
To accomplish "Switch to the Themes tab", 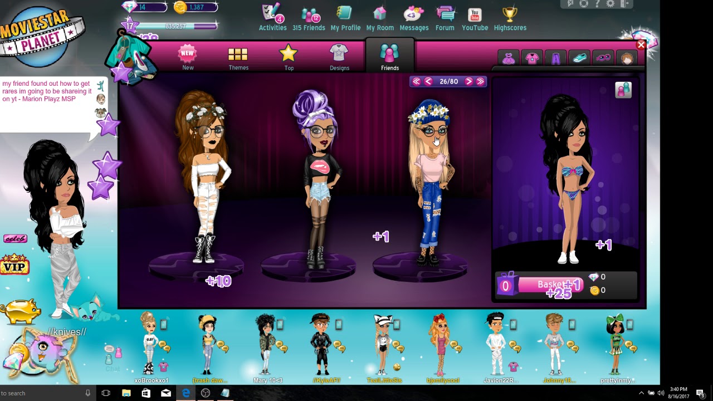I will click(238, 58).
